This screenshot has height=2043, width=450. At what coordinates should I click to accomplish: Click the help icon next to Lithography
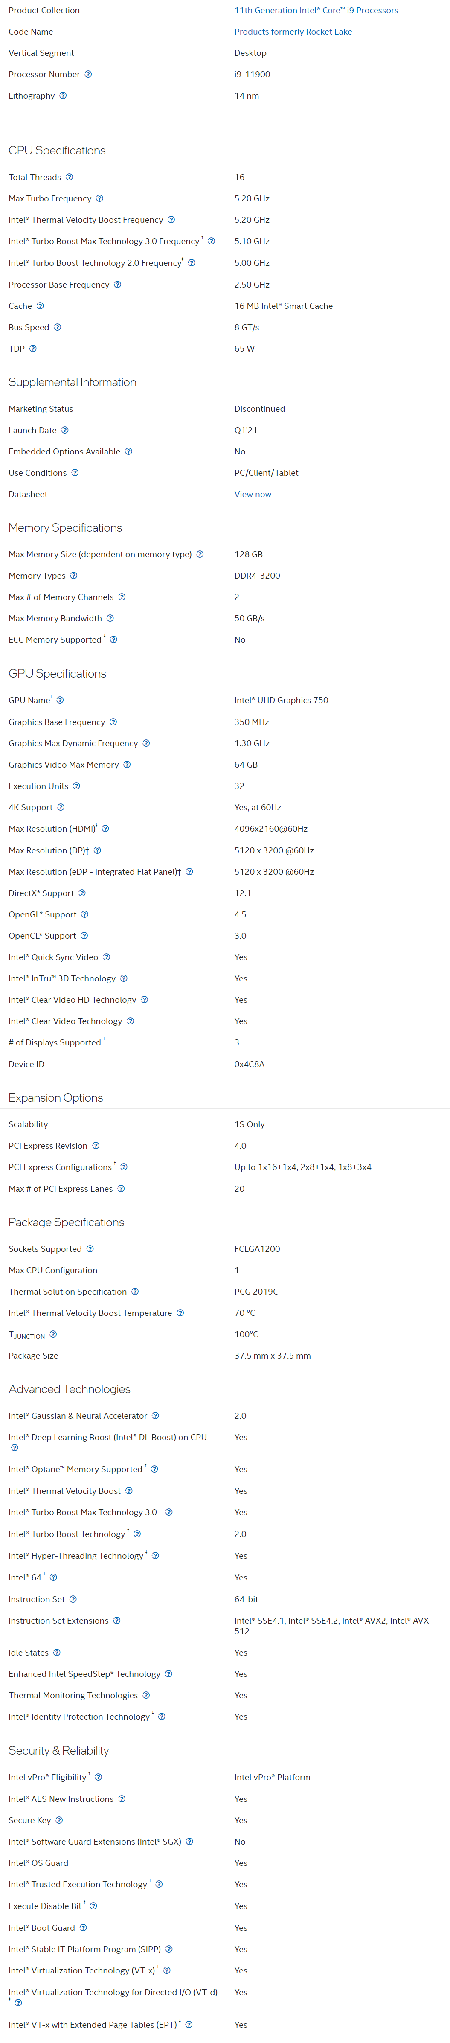(64, 95)
